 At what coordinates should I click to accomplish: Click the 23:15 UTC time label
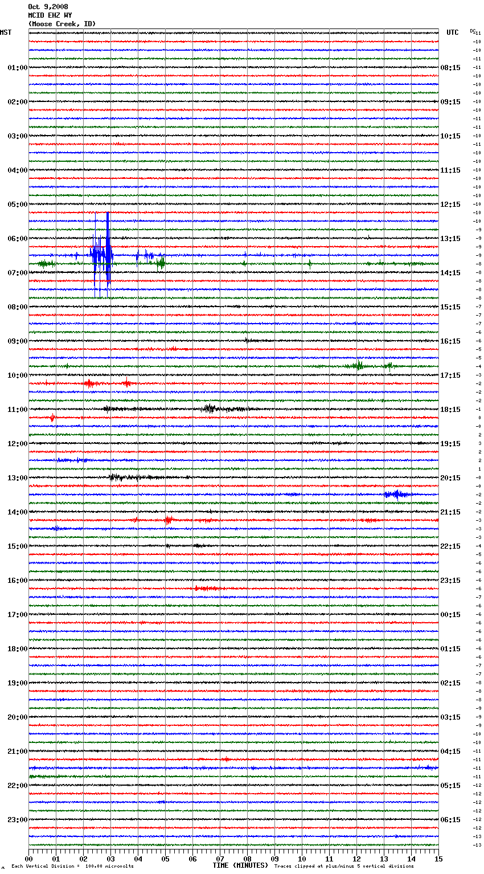[x=450, y=581]
